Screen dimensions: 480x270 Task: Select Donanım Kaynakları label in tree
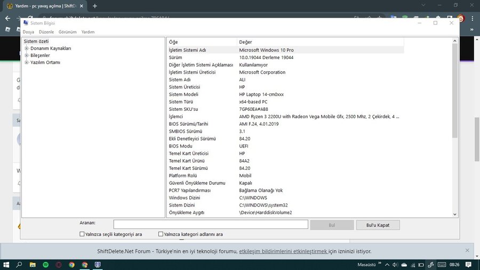[x=51, y=48]
